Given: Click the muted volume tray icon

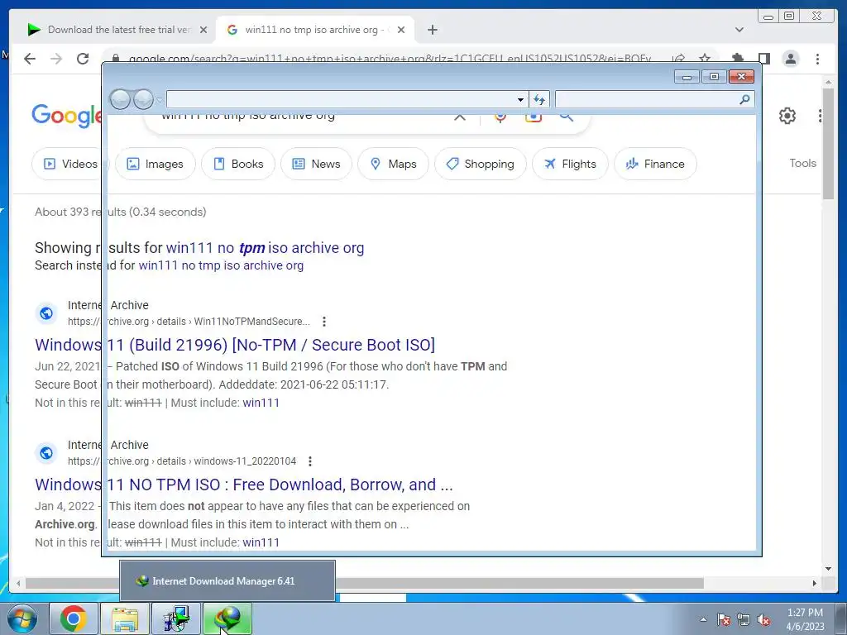Looking at the screenshot, I should 763,619.
